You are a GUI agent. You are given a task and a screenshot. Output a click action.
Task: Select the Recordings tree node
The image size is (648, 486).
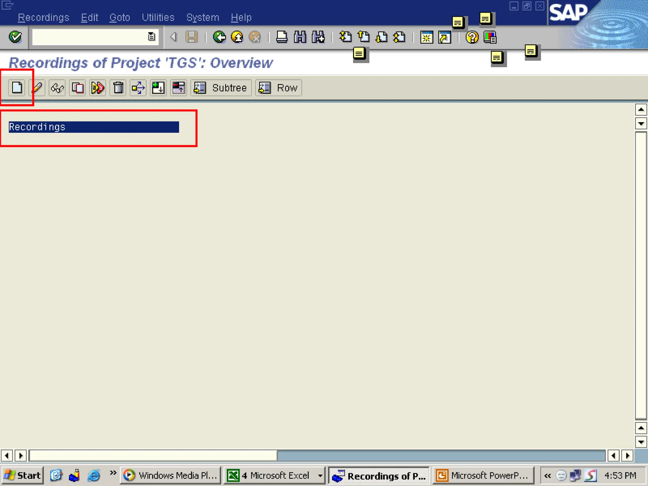pos(37,127)
